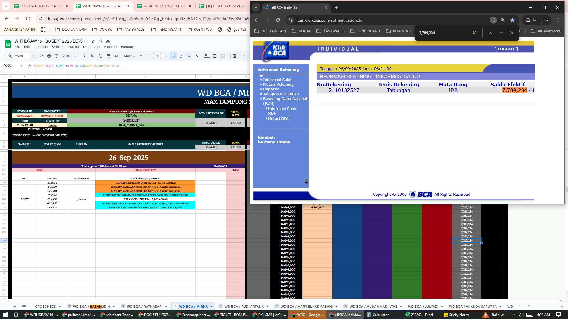Undo last action in Sheets toolbar

(34, 56)
